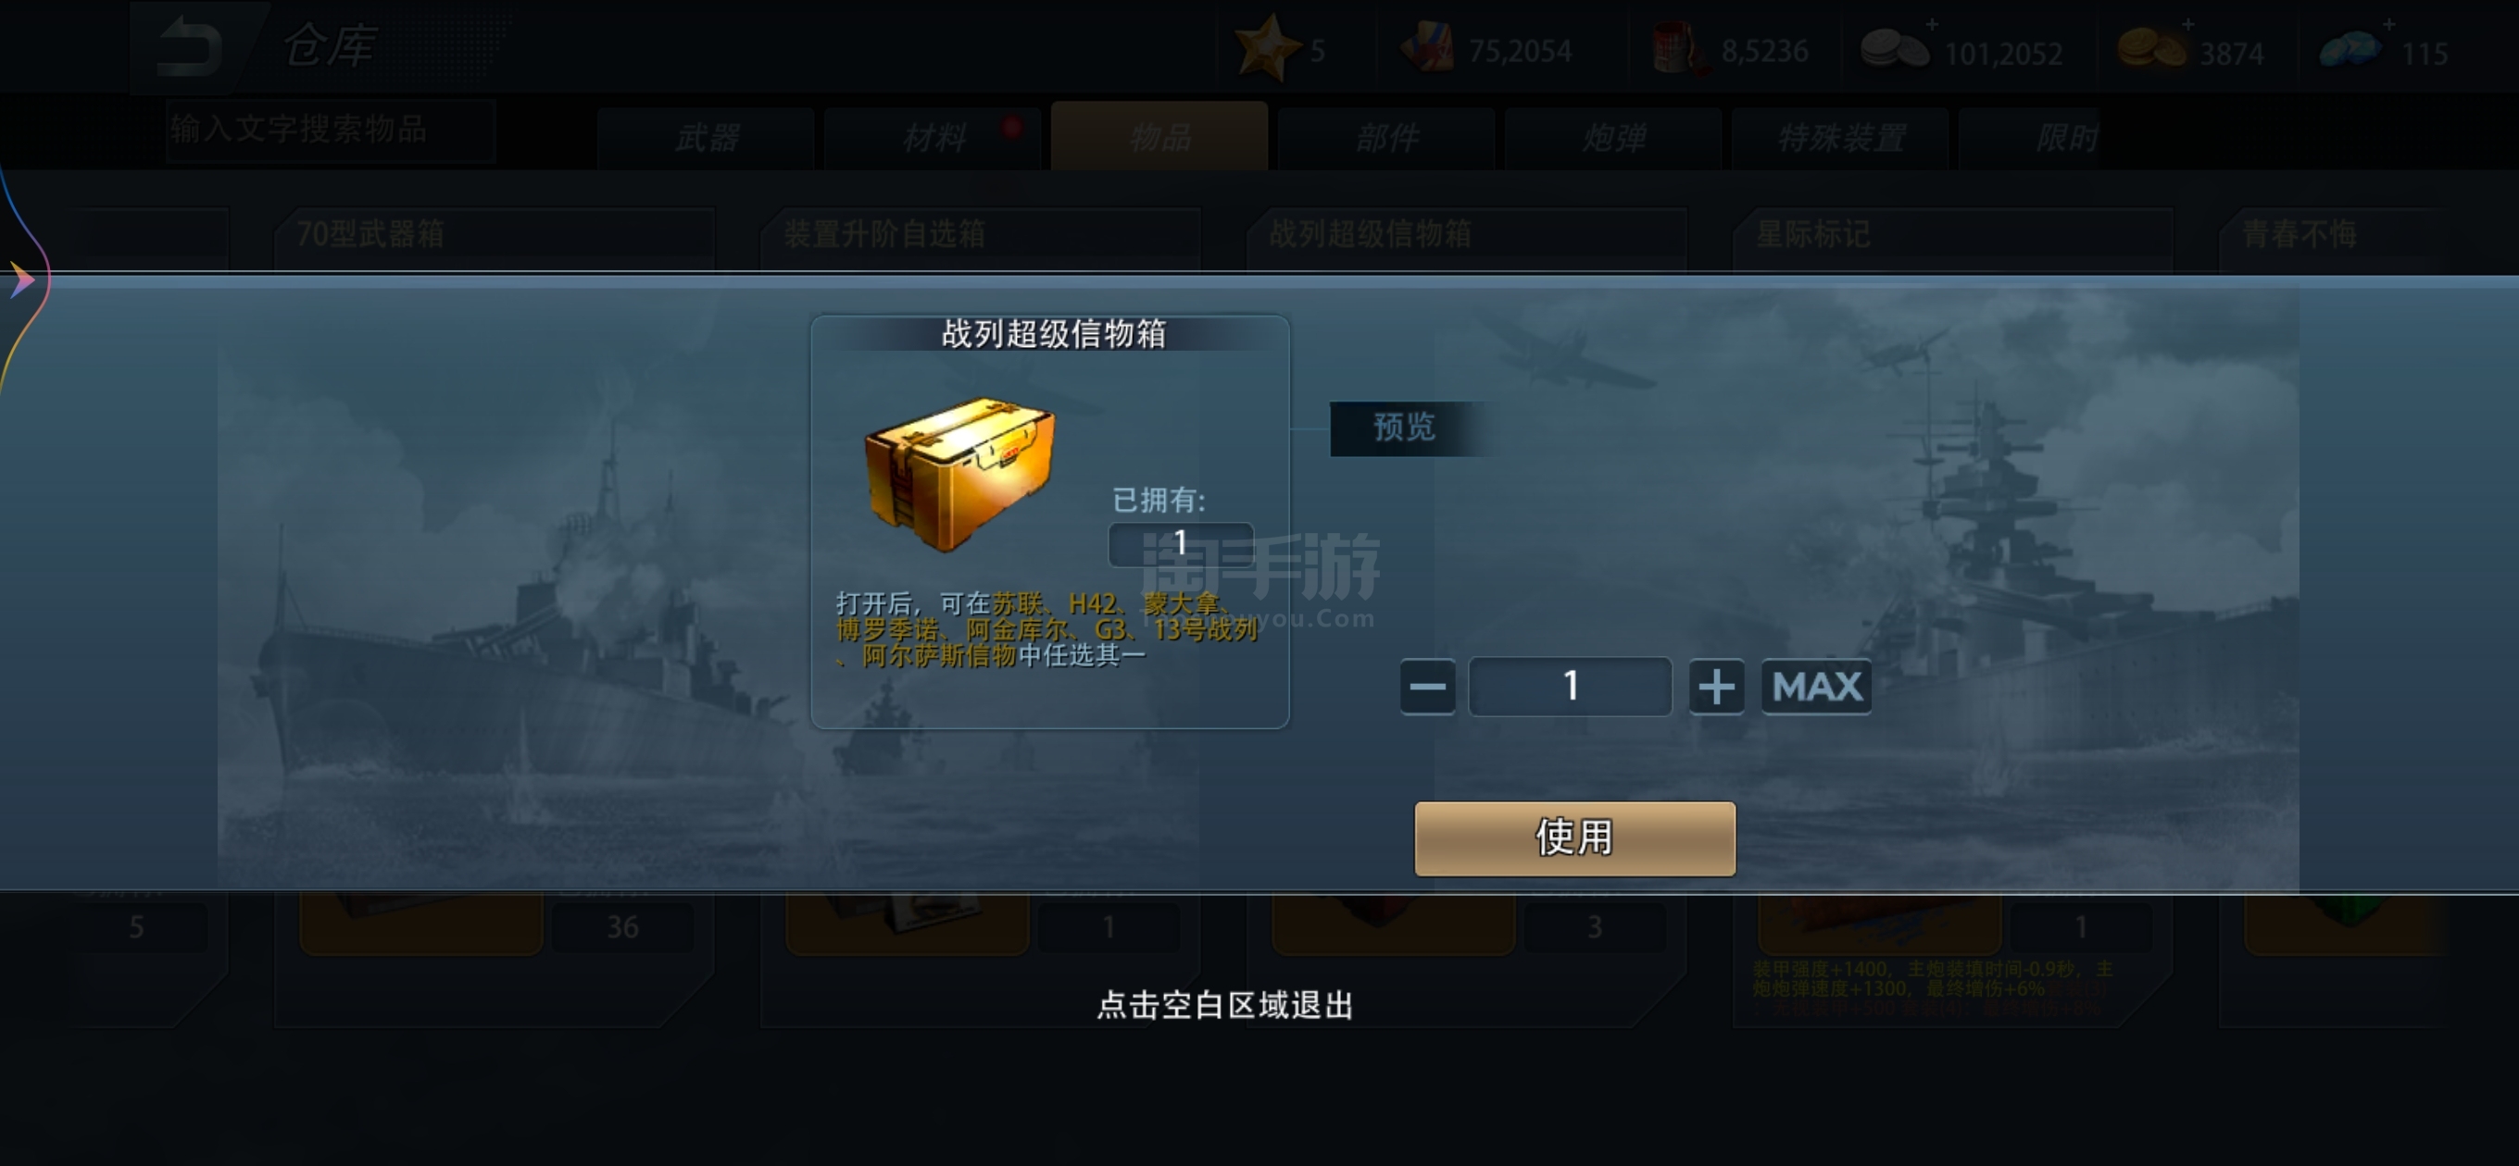Open the 炮弹 tab
Viewport: 2519px width, 1166px height.
[1613, 138]
